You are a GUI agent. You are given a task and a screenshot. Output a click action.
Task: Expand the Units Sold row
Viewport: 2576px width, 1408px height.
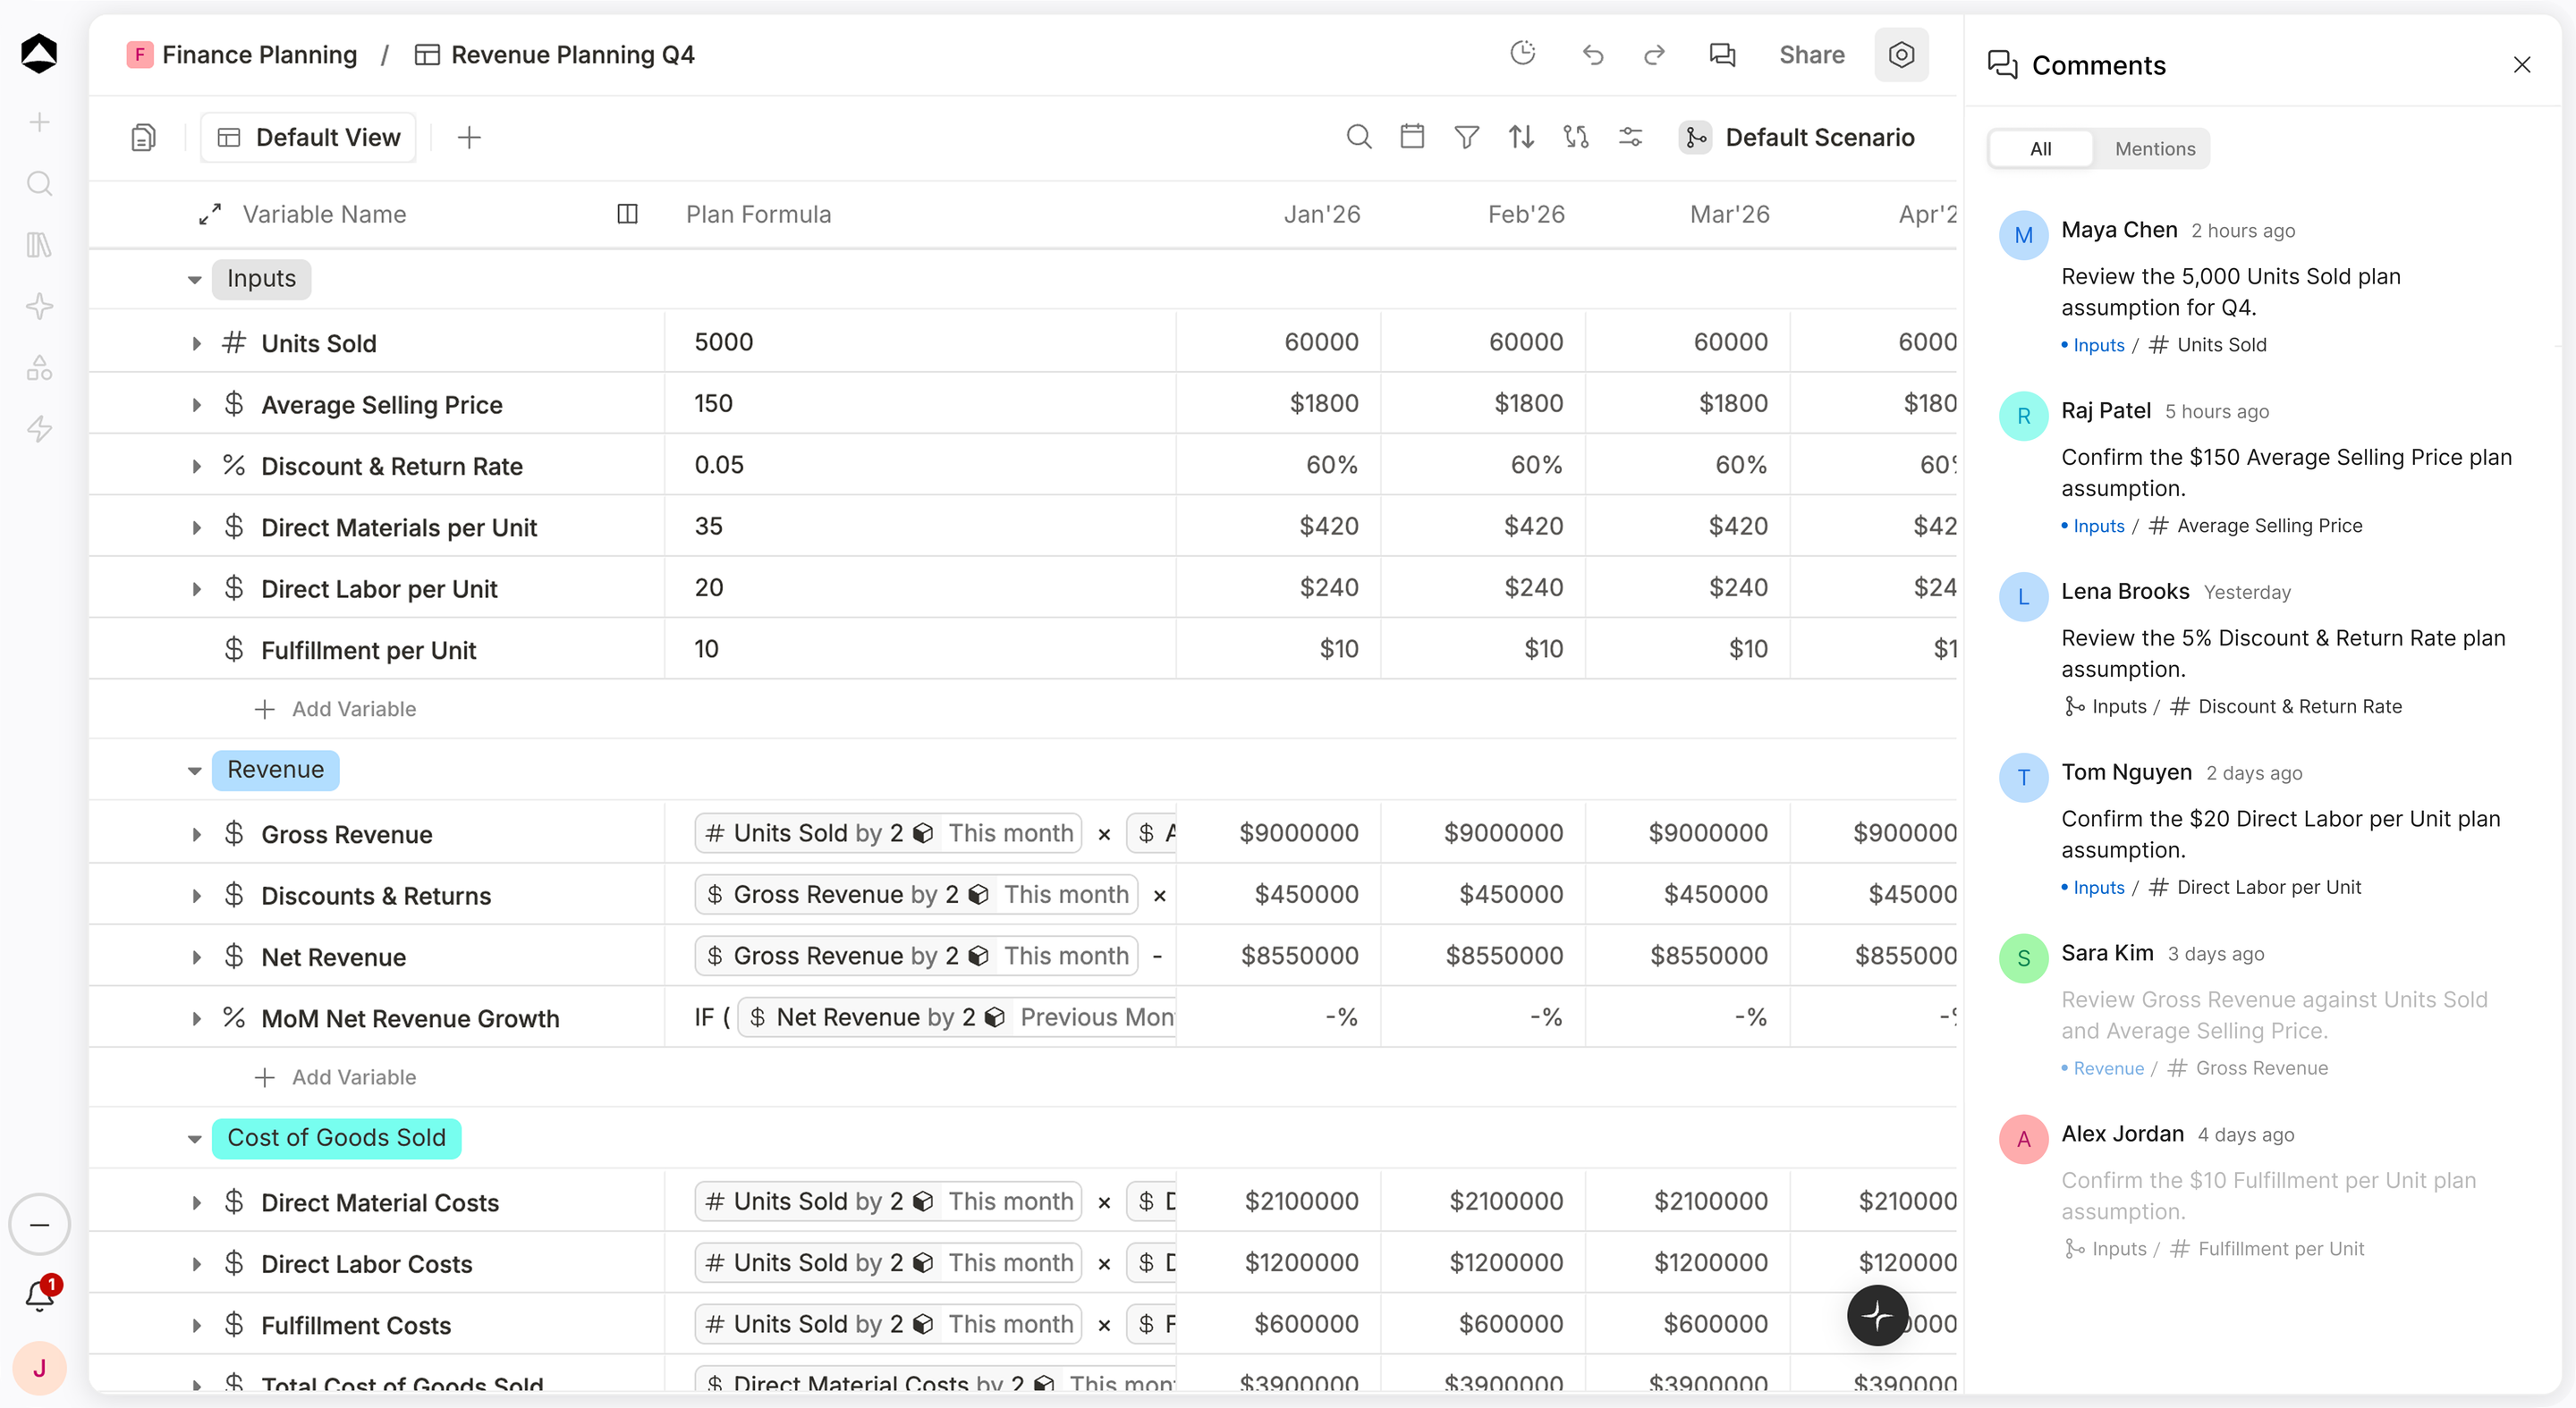196,344
